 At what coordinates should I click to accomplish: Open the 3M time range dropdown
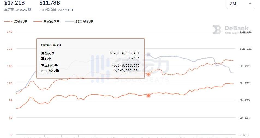click(x=241, y=4)
